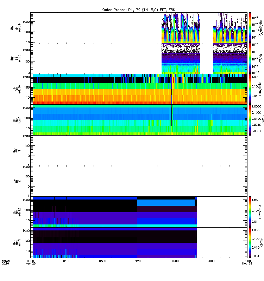Click the thb fff scm3 spectrogram data after 2000

[x=230, y=58]
